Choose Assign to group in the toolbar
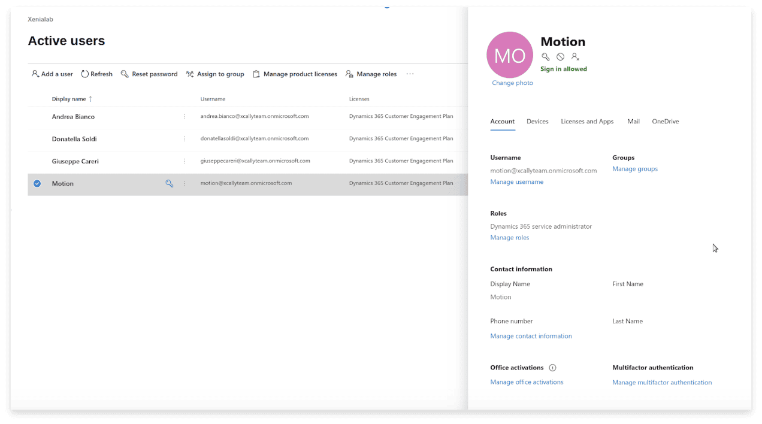 click(x=215, y=74)
